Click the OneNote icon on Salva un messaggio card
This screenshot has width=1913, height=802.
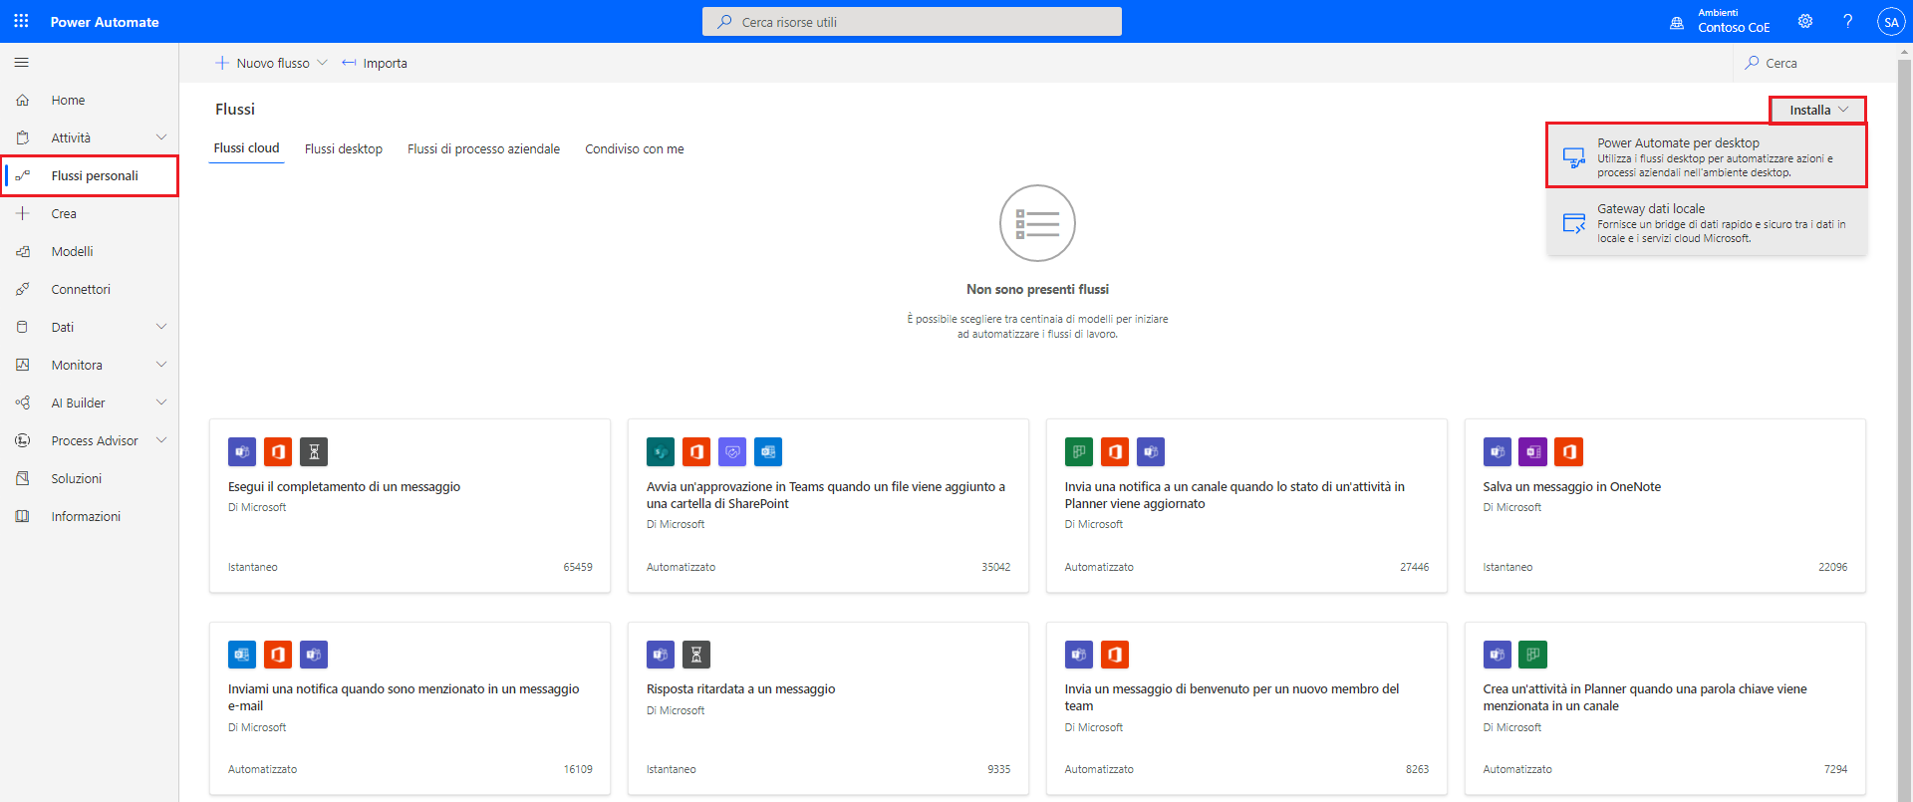(x=1533, y=452)
